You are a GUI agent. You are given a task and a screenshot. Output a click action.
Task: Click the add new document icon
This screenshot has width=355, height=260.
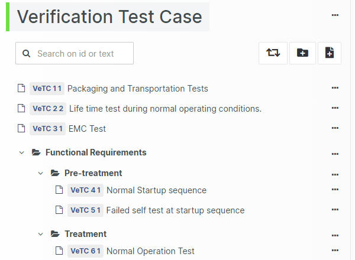coord(330,53)
